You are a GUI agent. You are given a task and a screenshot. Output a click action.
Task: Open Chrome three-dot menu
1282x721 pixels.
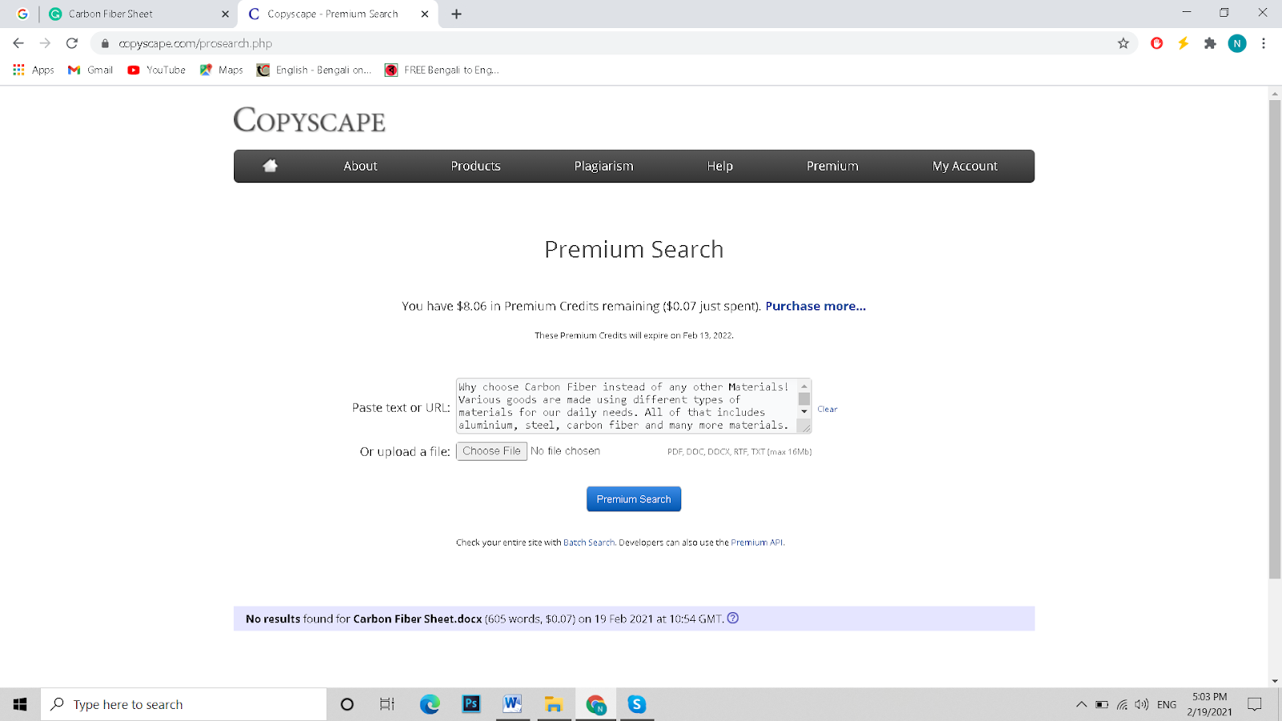(1264, 43)
